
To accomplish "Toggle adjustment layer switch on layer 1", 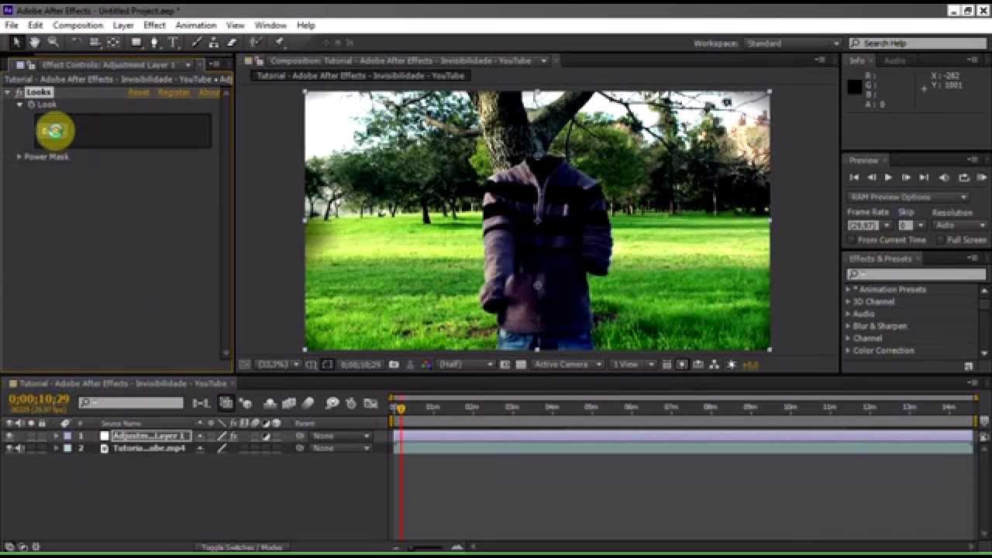I will click(266, 436).
